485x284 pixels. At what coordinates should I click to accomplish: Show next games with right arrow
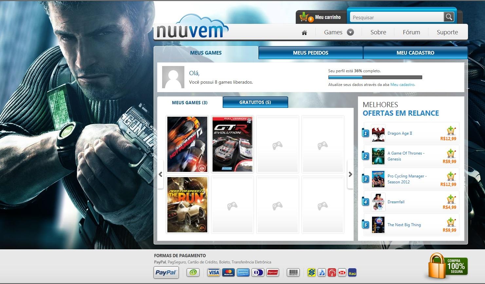(x=350, y=174)
